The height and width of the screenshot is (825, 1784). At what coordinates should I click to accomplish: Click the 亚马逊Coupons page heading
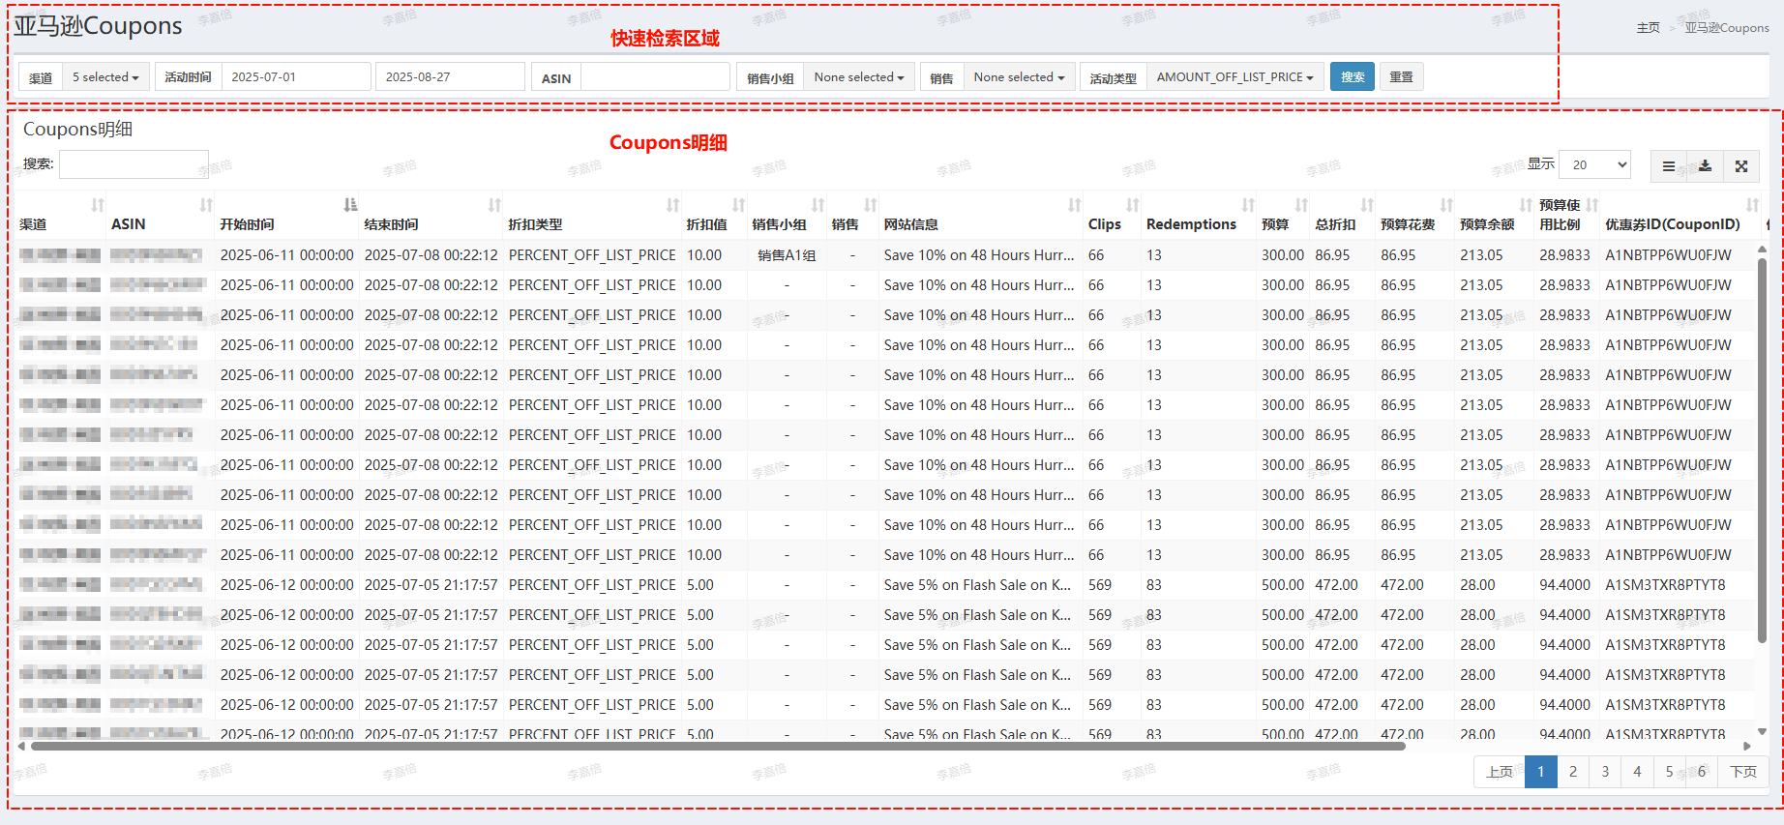click(98, 26)
